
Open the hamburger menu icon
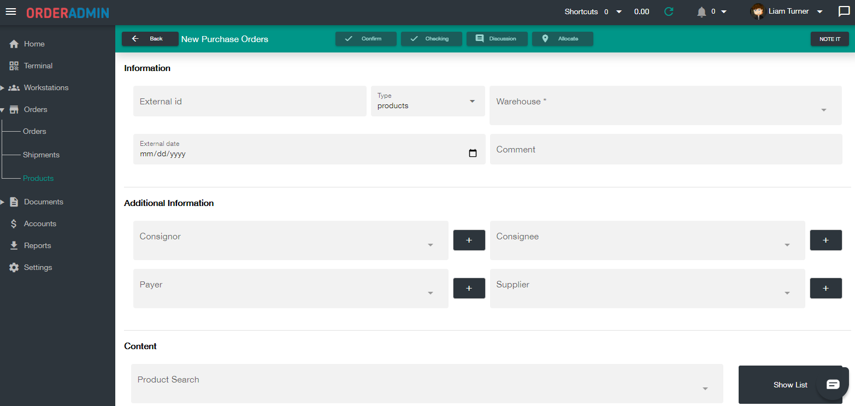[11, 11]
